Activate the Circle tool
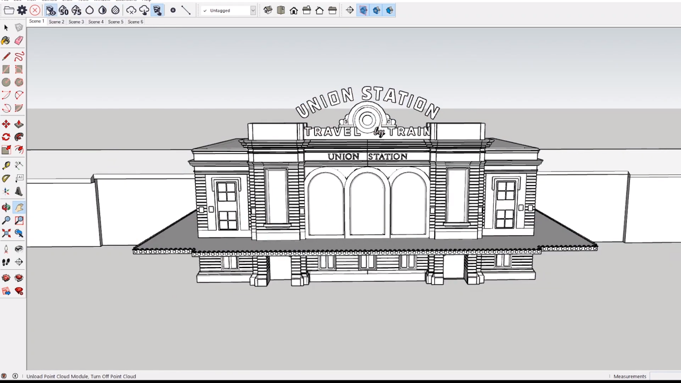 tap(6, 82)
